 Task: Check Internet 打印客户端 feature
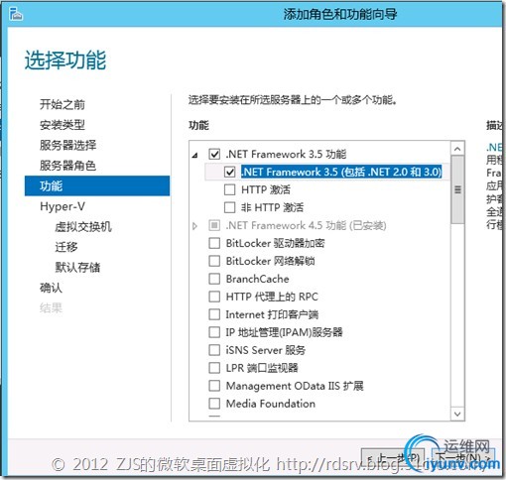(x=214, y=314)
